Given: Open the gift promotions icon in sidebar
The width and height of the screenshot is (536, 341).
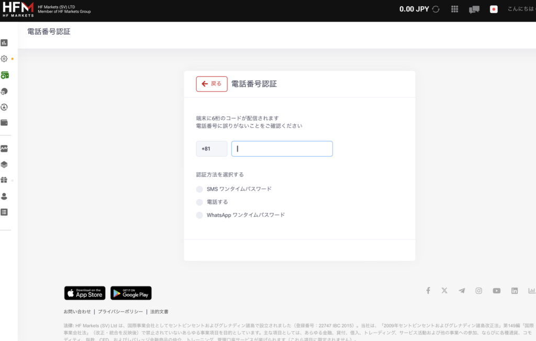Looking at the screenshot, I should click(4, 180).
